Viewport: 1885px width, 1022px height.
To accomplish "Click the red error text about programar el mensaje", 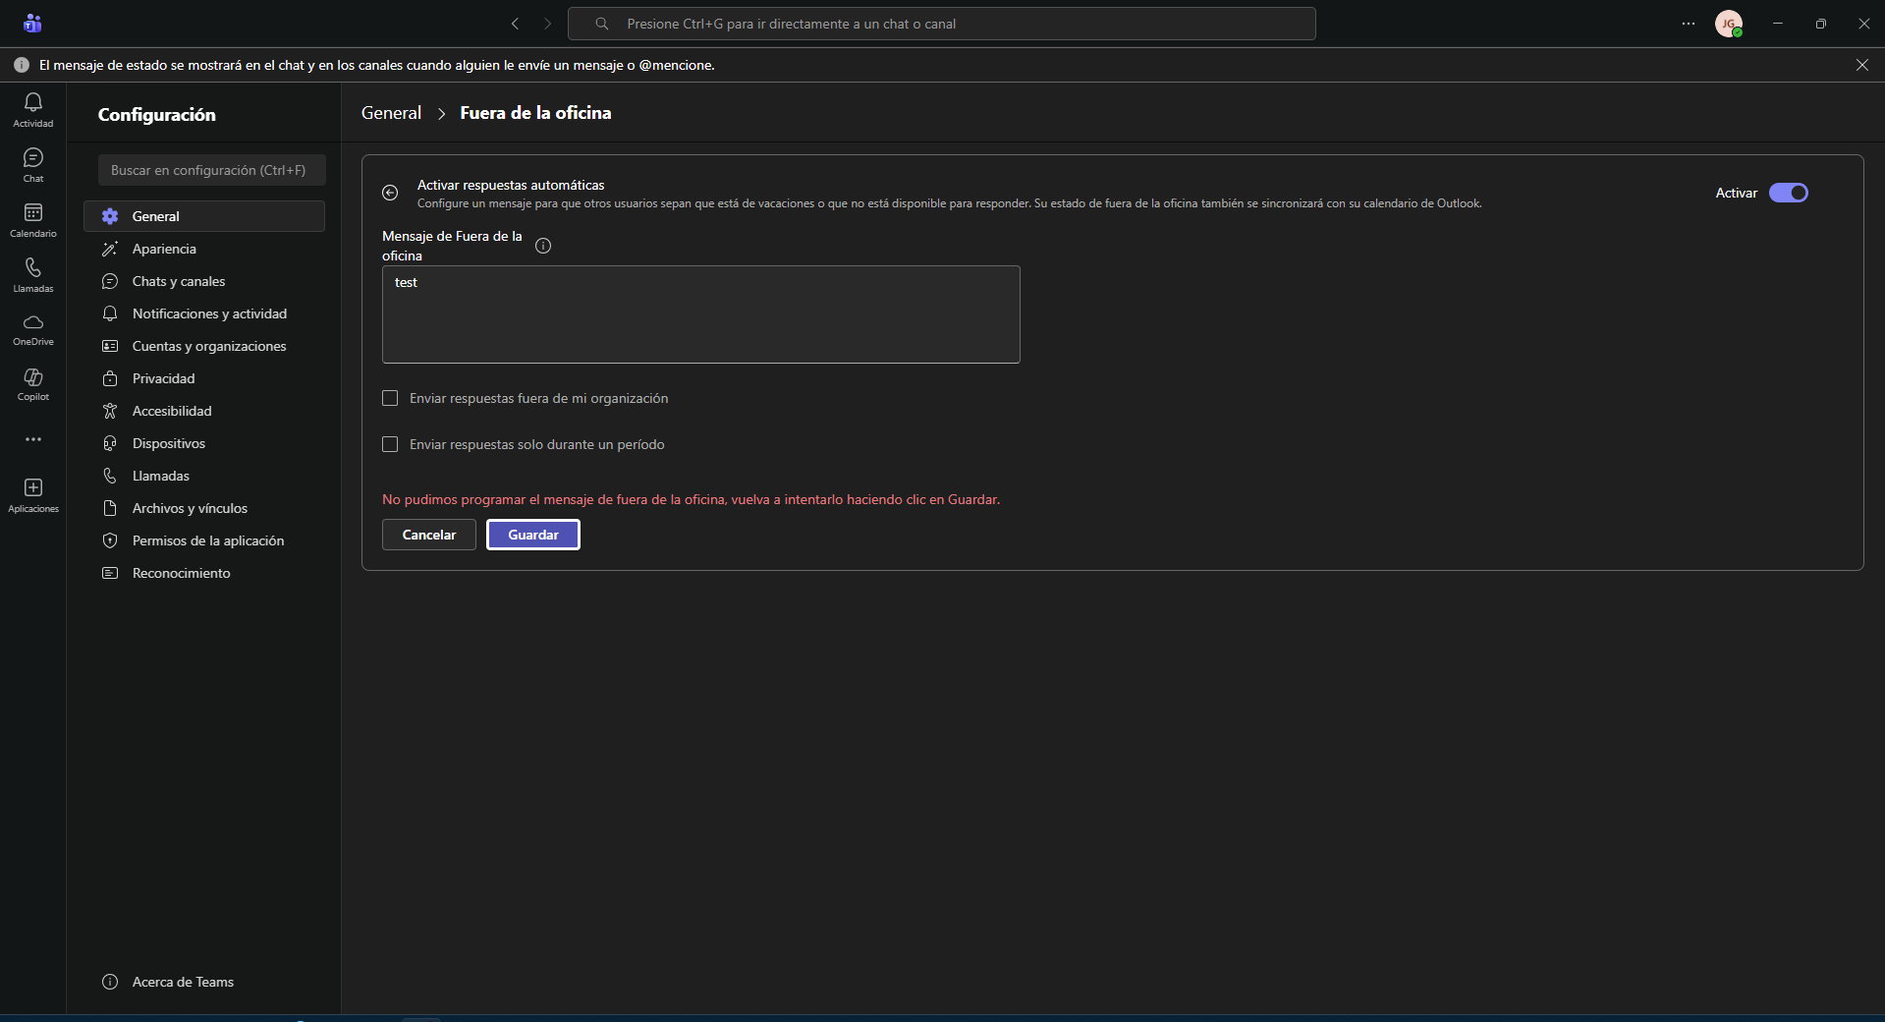I will (691, 499).
